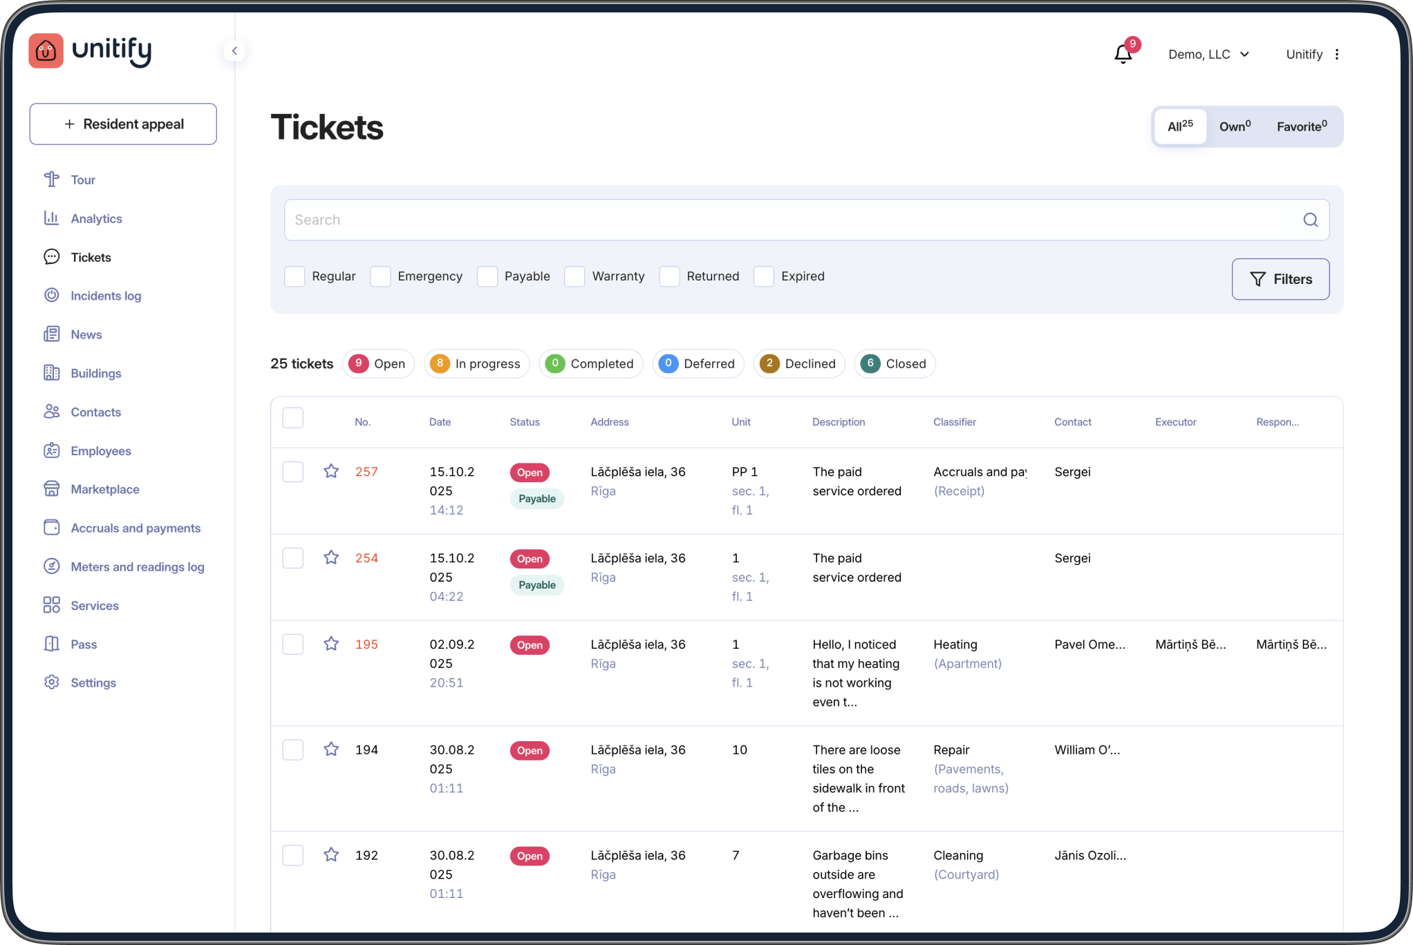Viewport: 1413px width, 945px height.
Task: Open Meters and readings log
Action: coord(137,566)
